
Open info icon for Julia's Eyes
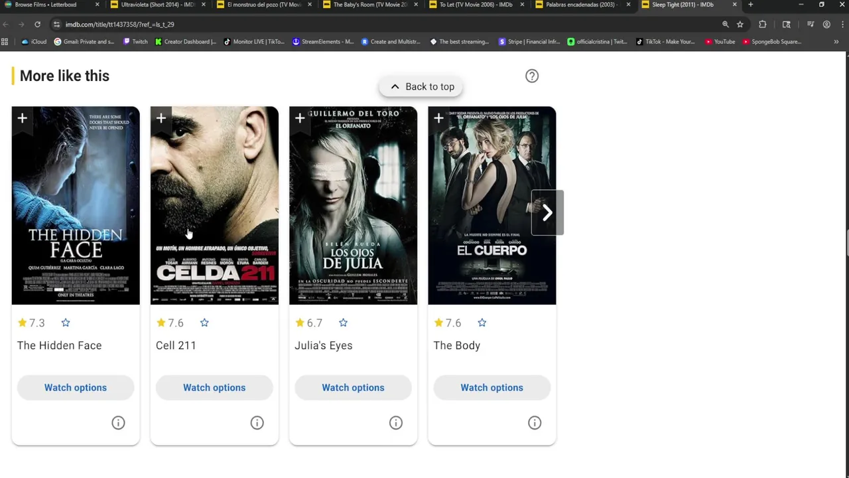[x=396, y=423]
